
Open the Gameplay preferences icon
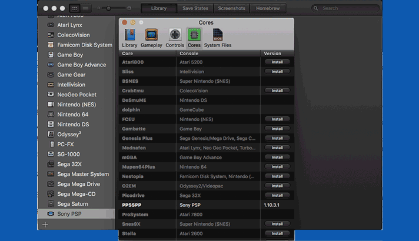tap(151, 38)
